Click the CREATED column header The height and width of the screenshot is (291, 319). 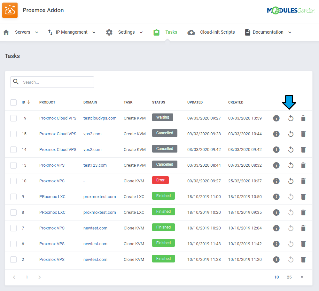[x=236, y=102]
